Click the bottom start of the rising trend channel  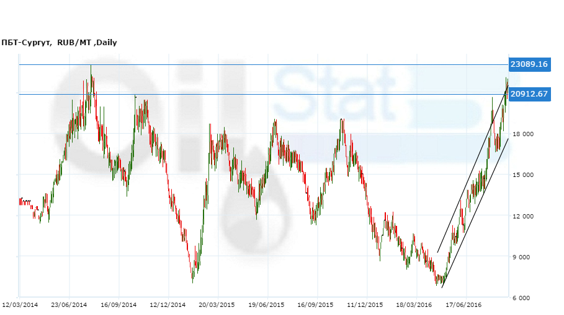pos(442,287)
